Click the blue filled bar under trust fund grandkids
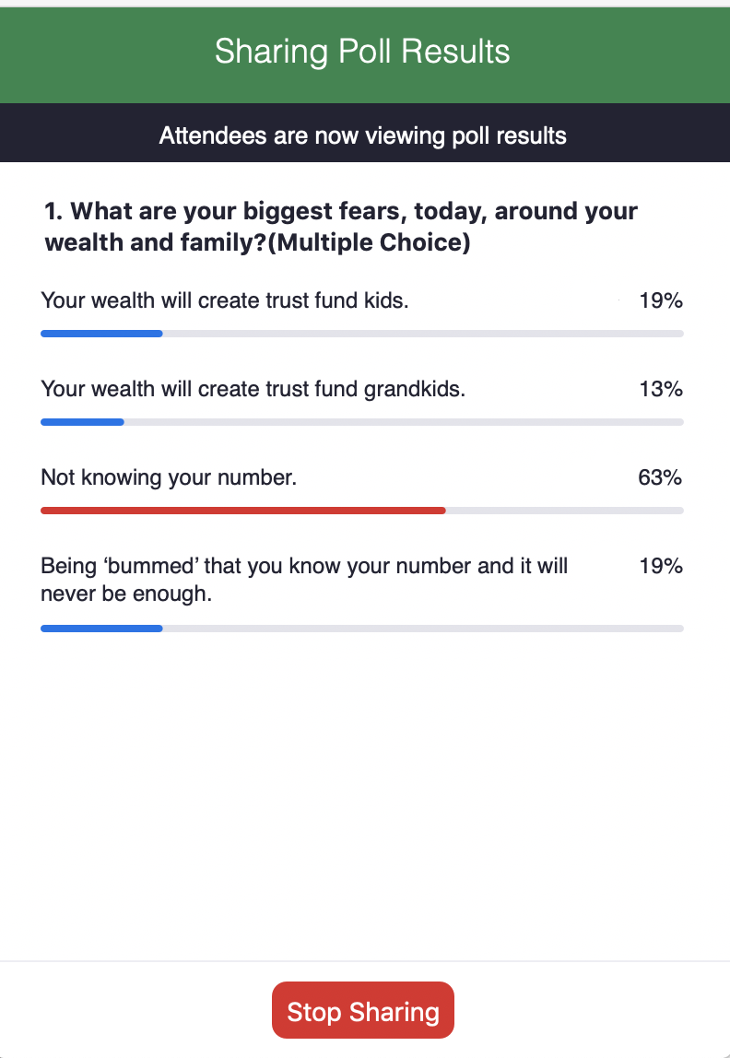The image size is (730, 1058). coord(82,422)
